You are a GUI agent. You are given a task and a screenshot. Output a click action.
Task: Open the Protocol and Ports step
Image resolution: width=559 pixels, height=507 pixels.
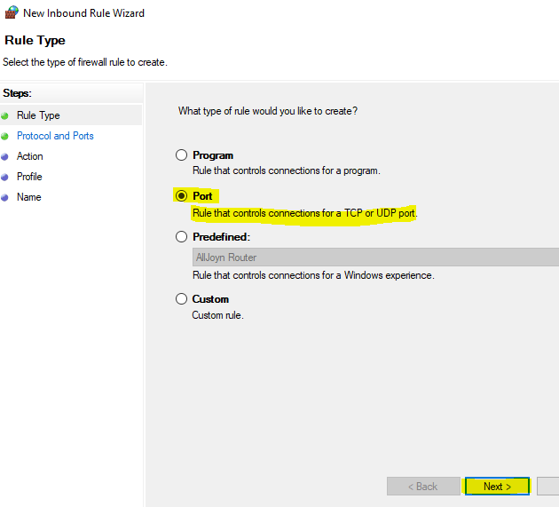point(55,136)
